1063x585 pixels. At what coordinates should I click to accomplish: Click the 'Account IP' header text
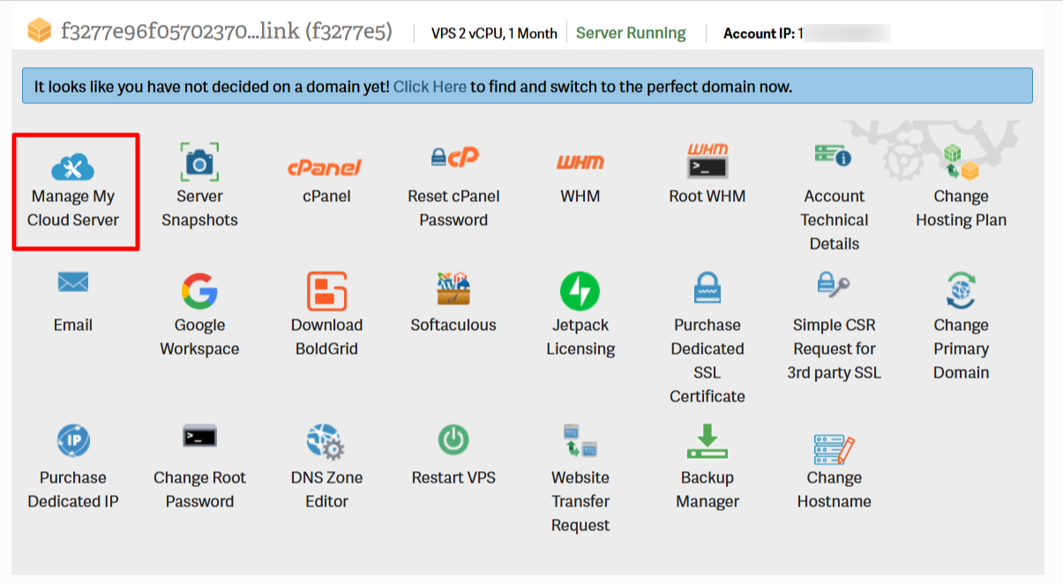(758, 34)
